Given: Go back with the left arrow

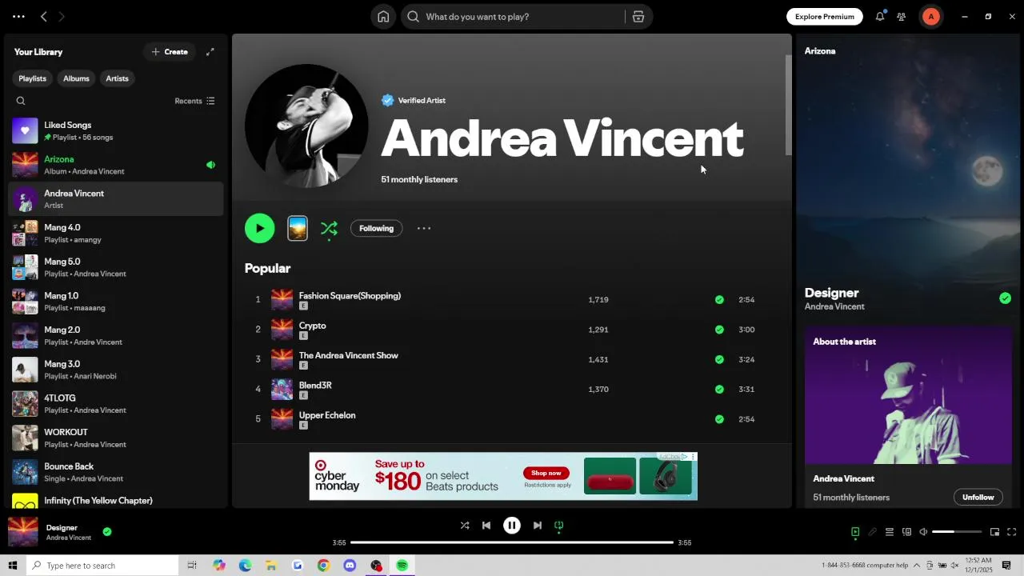Looking at the screenshot, I should pos(44,16).
